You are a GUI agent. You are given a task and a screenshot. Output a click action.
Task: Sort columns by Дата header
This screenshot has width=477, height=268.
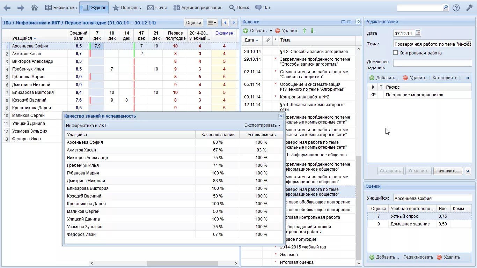(251, 40)
